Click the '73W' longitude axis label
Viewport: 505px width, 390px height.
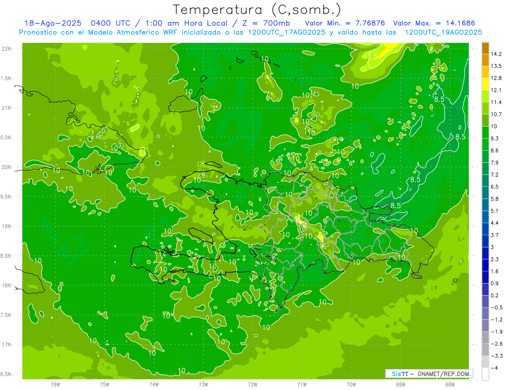click(203, 384)
